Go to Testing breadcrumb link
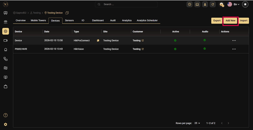The height and width of the screenshot is (130, 253). [x=35, y=13]
